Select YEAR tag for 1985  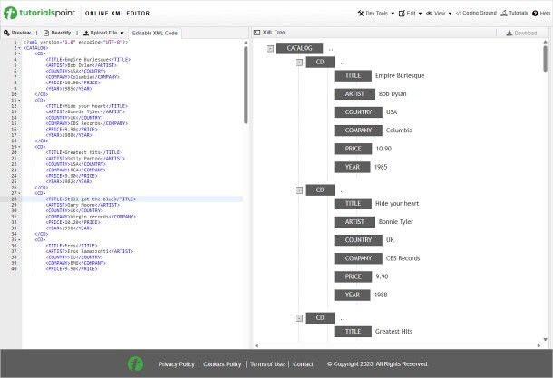click(353, 167)
